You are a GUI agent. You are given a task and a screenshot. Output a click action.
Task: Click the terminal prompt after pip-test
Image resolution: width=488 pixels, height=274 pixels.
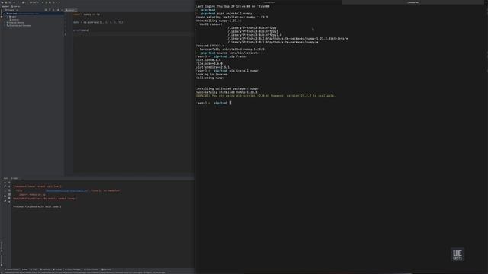pos(230,103)
